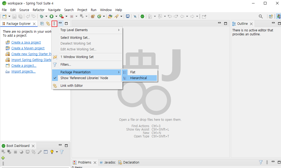Click Create new Spring Starter Project link
The width and height of the screenshot is (281, 168).
tap(31, 54)
